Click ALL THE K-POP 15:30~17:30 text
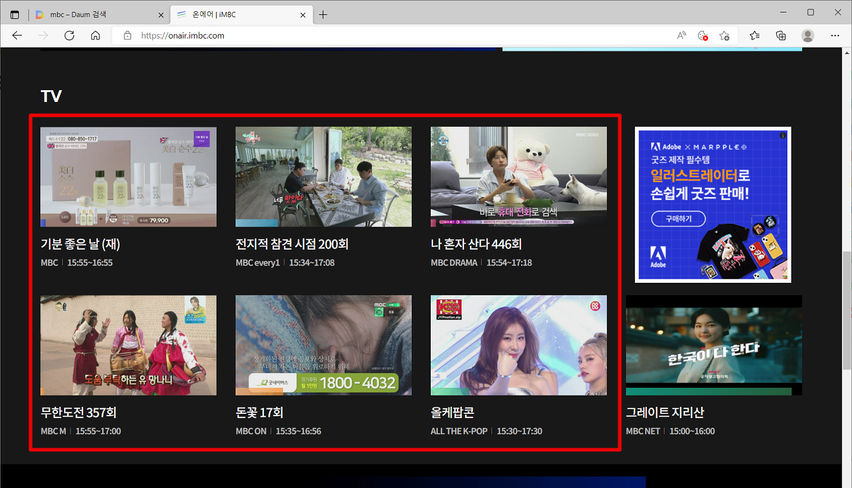 (487, 431)
